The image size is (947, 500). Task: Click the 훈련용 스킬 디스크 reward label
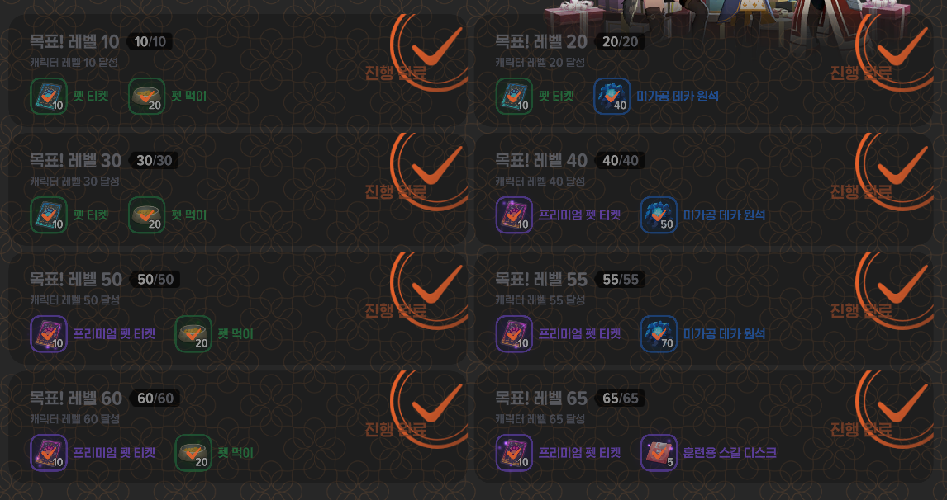pos(730,452)
